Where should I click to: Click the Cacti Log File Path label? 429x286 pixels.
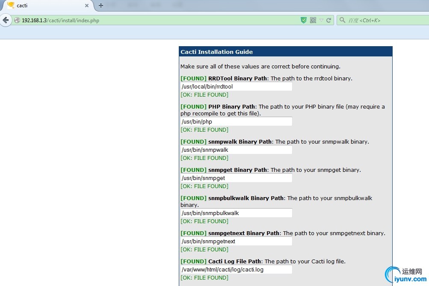tap(235, 261)
